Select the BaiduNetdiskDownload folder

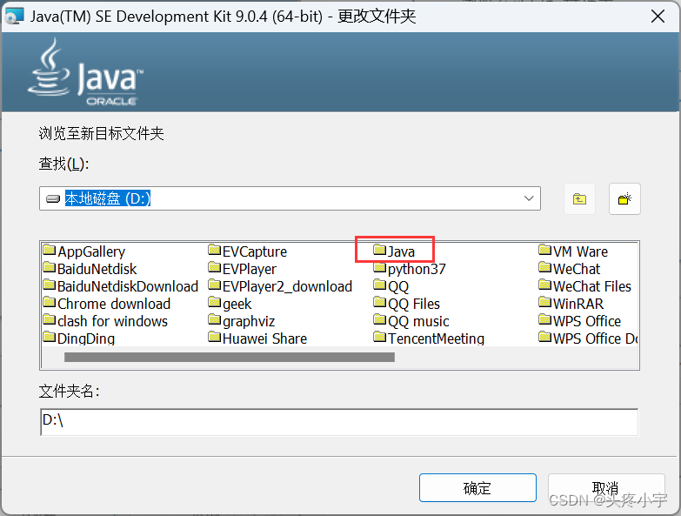[x=121, y=286]
